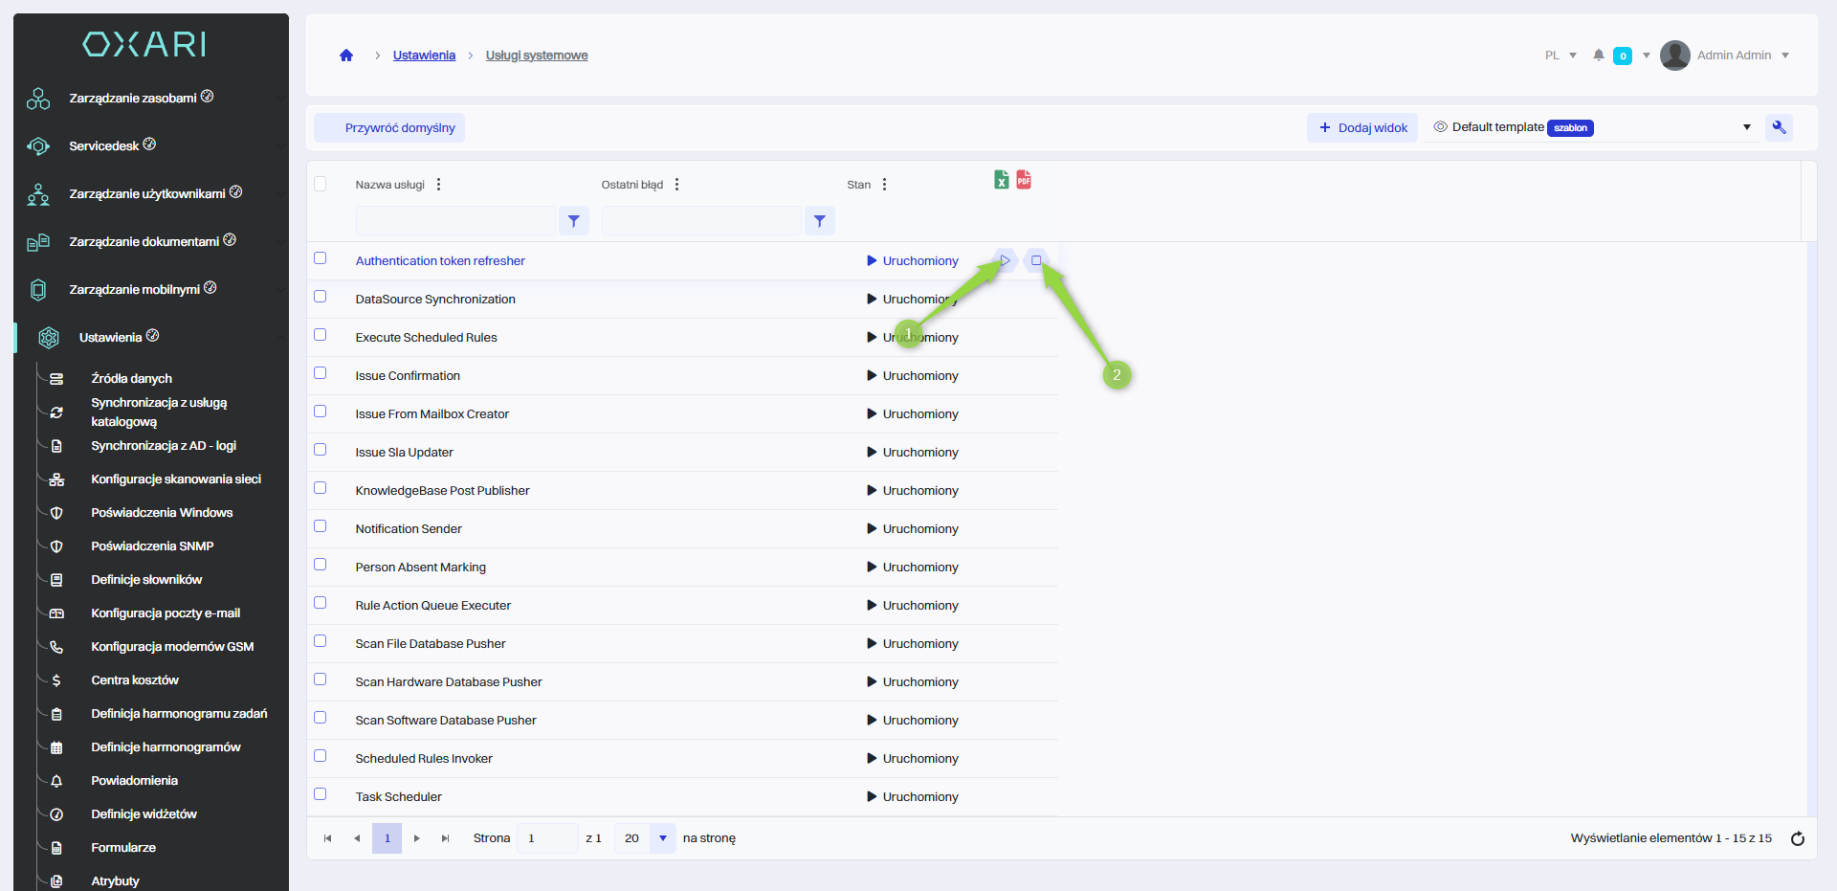Export the table to Excel
Viewport: 1837px width, 891px height.
pyautogui.click(x=1001, y=180)
